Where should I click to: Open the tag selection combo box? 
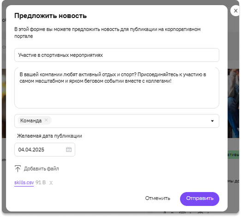117,121
